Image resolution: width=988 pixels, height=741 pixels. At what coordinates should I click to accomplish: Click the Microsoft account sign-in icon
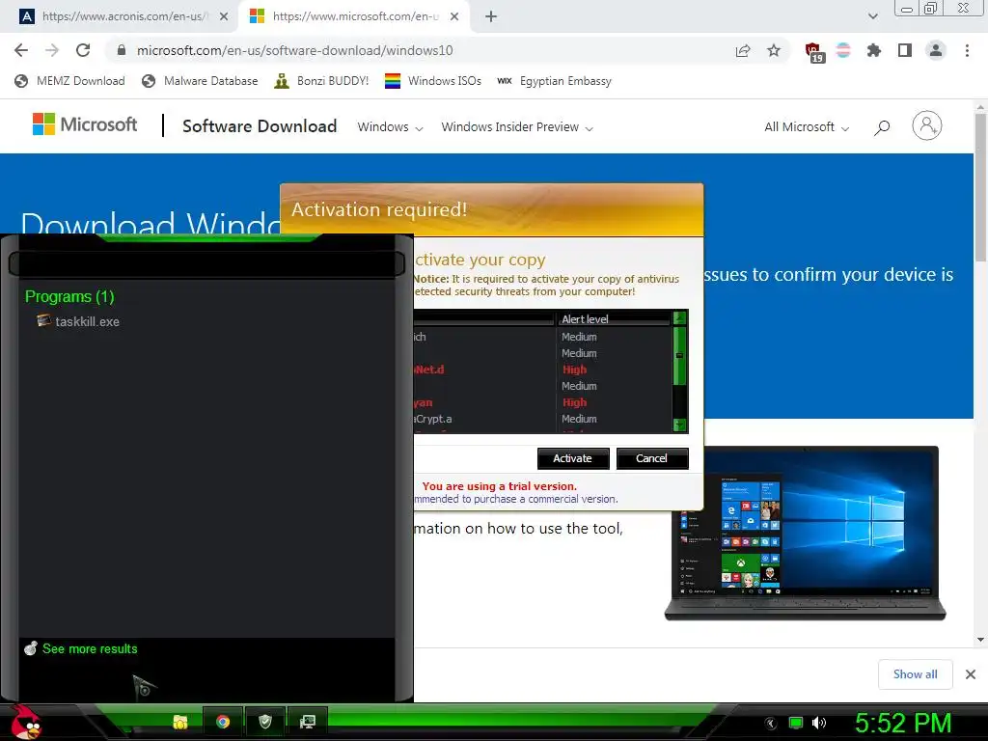click(927, 125)
